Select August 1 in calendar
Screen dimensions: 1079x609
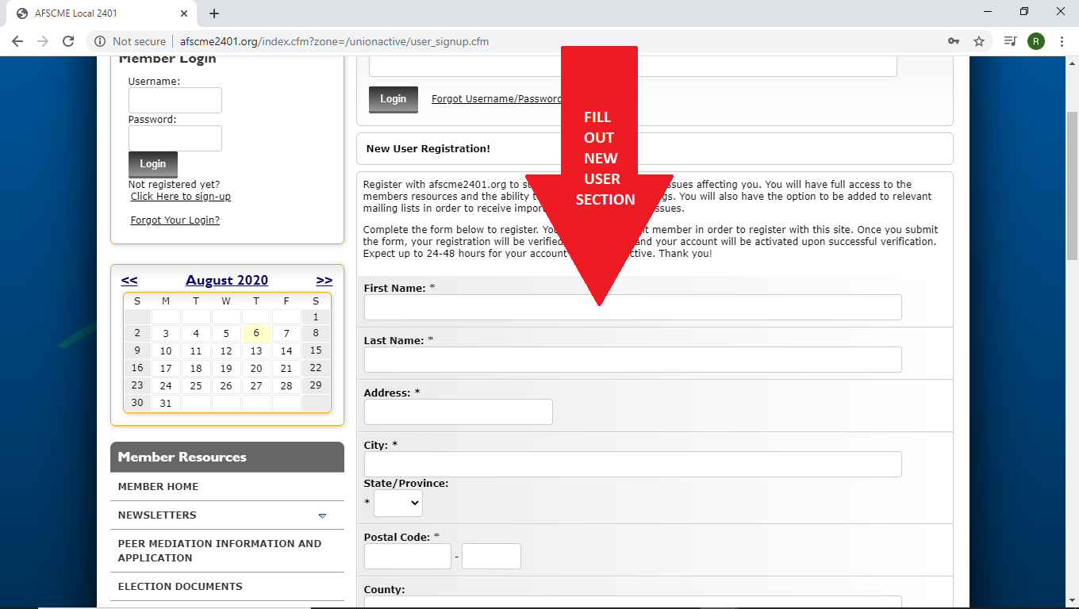coord(316,316)
